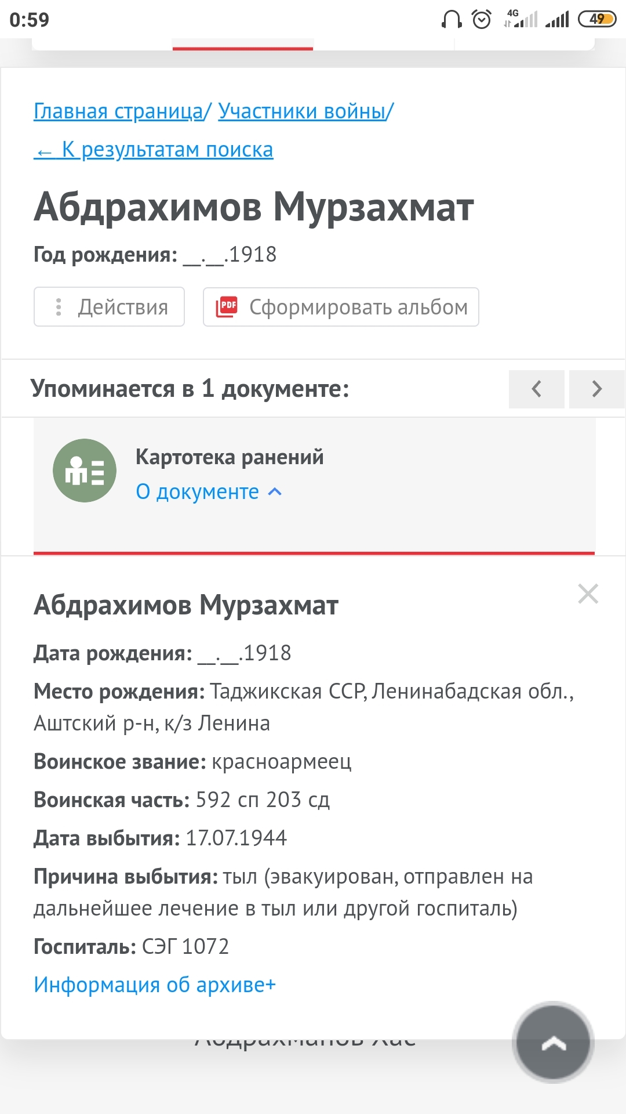The image size is (626, 1114).
Task: Collapse the О документе section
Action: point(209,492)
